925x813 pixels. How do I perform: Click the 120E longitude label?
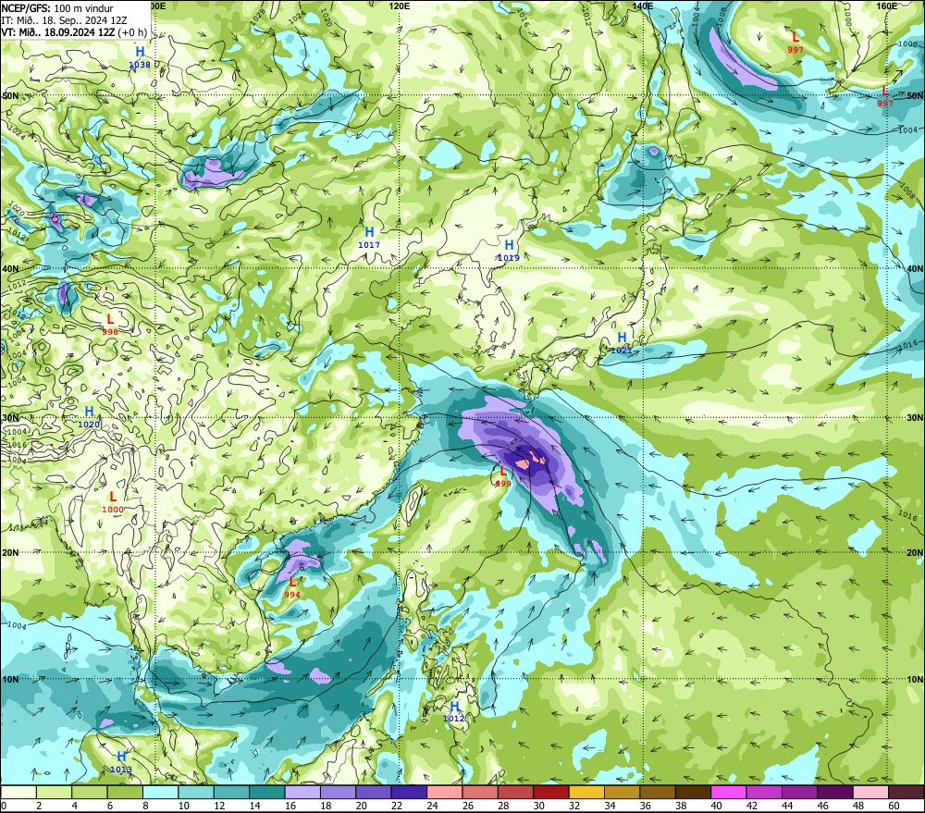coord(400,6)
